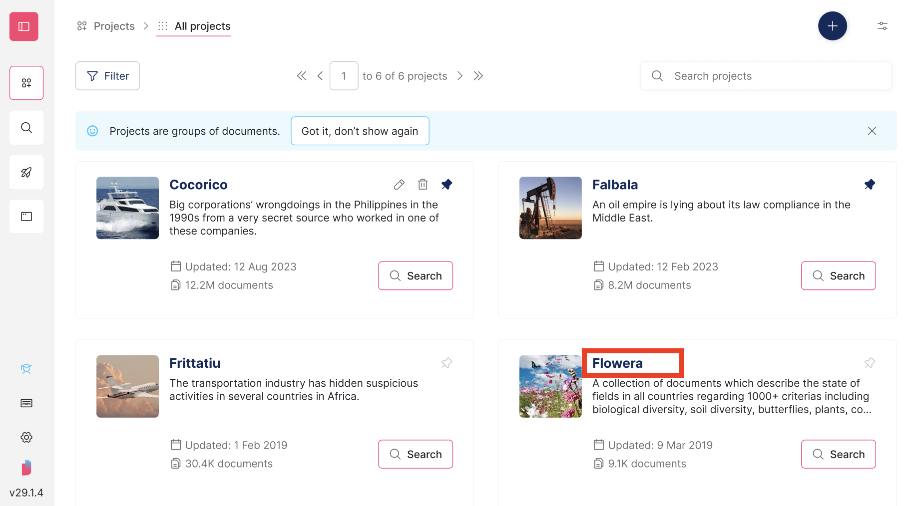Open the projects grid icon in sidebar
Image resolution: width=914 pixels, height=506 pixels.
tap(26, 83)
